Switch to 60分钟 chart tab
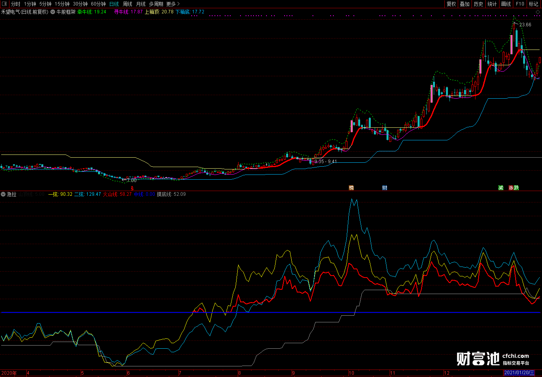The height and width of the screenshot is (377, 542). click(x=98, y=4)
